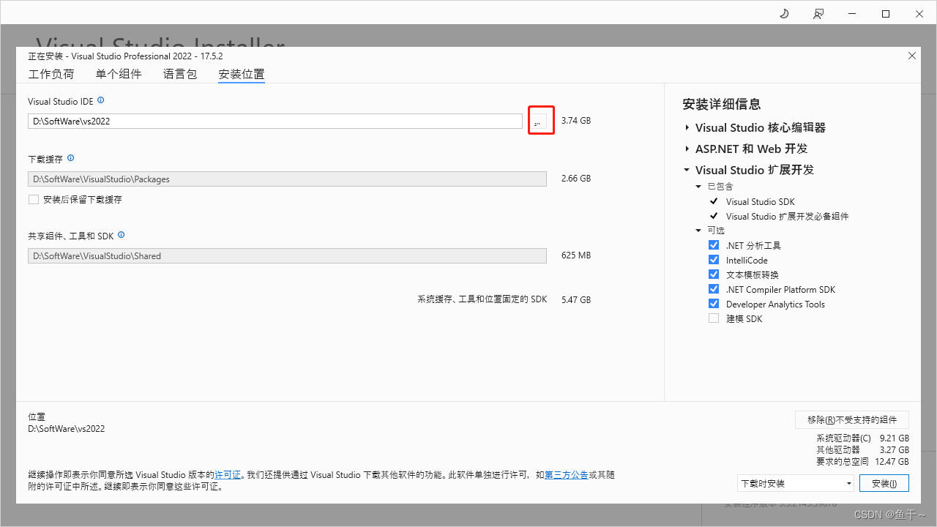This screenshot has width=937, height=527.
Task: Uncheck IntelliCode component
Action: tap(714, 260)
